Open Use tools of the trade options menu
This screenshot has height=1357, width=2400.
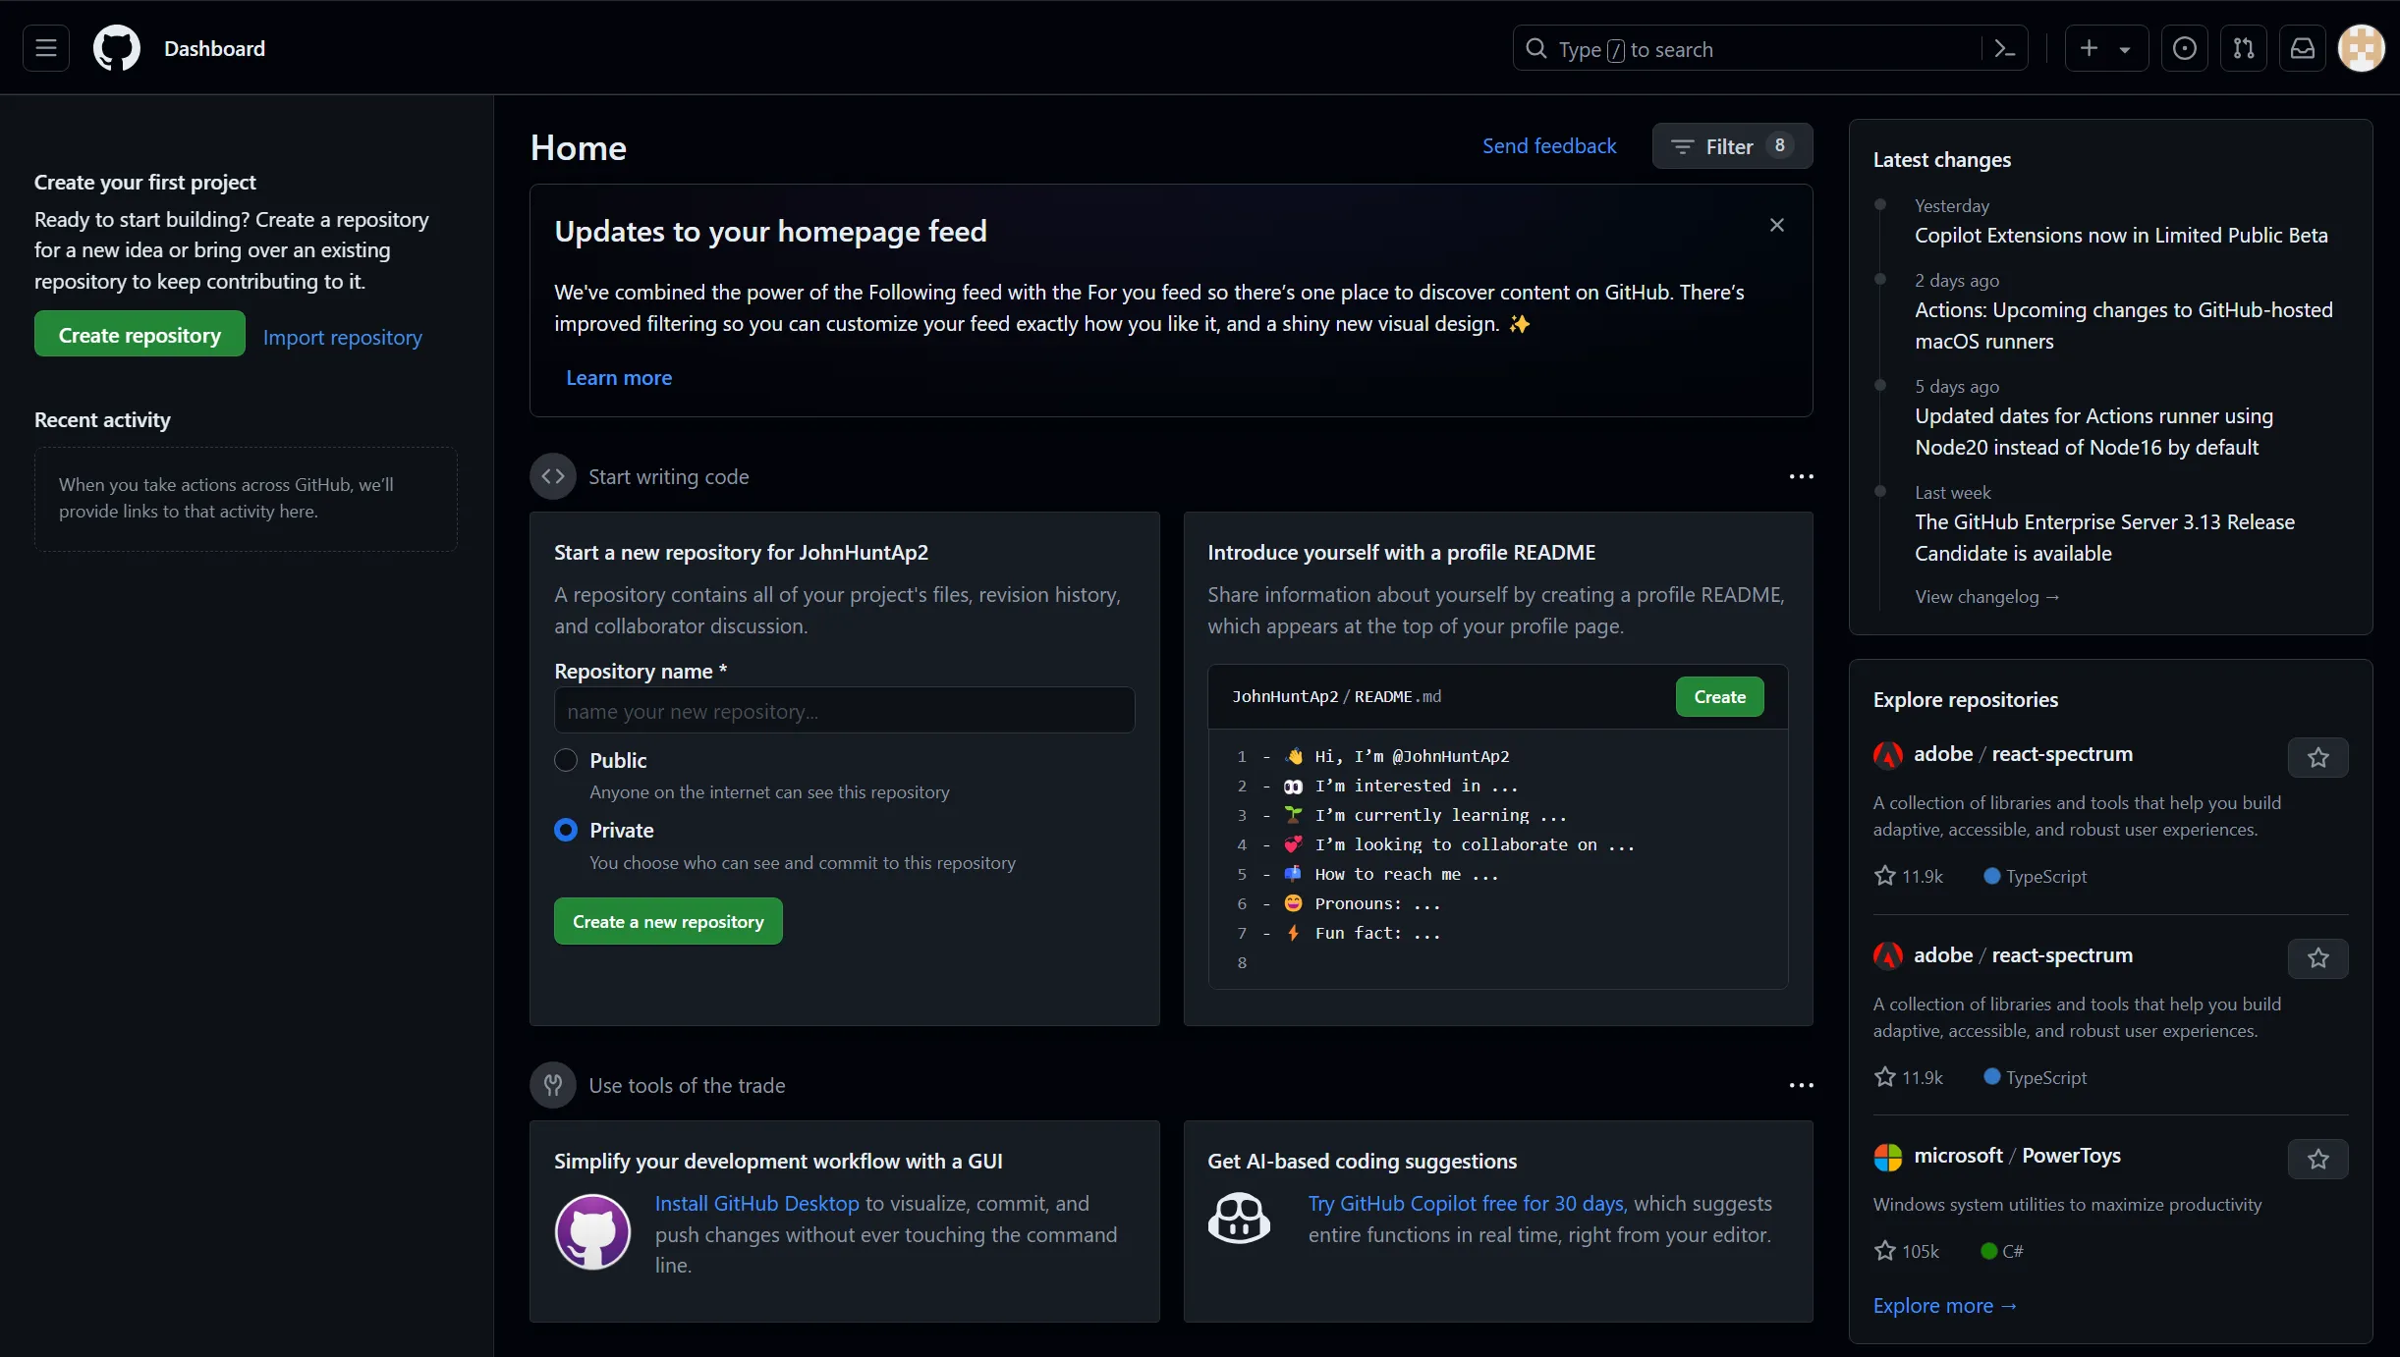(1801, 1085)
